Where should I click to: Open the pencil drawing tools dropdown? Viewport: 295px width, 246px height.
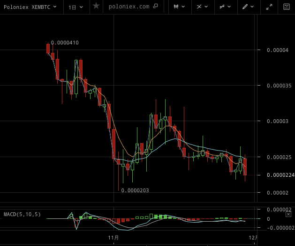pos(248,7)
